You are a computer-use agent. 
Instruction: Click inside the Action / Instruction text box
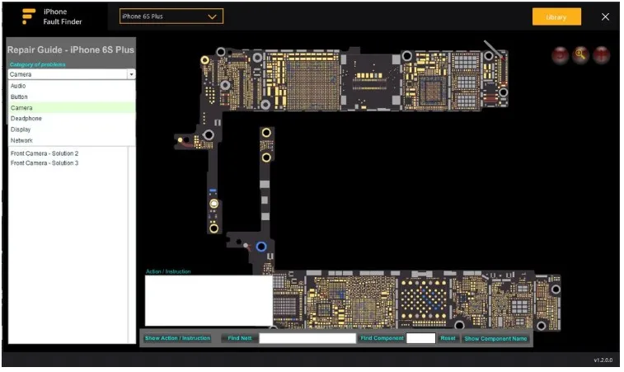[209, 301]
